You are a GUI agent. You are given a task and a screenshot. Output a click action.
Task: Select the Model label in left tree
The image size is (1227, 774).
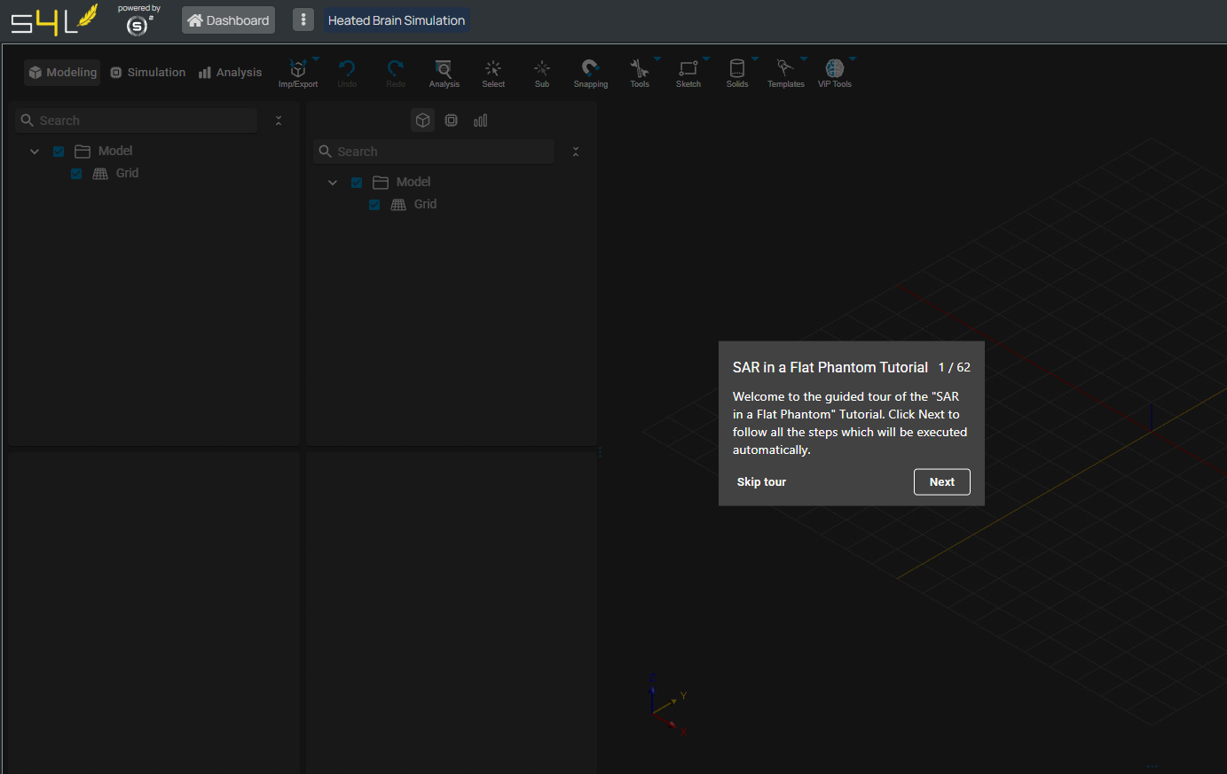(115, 152)
